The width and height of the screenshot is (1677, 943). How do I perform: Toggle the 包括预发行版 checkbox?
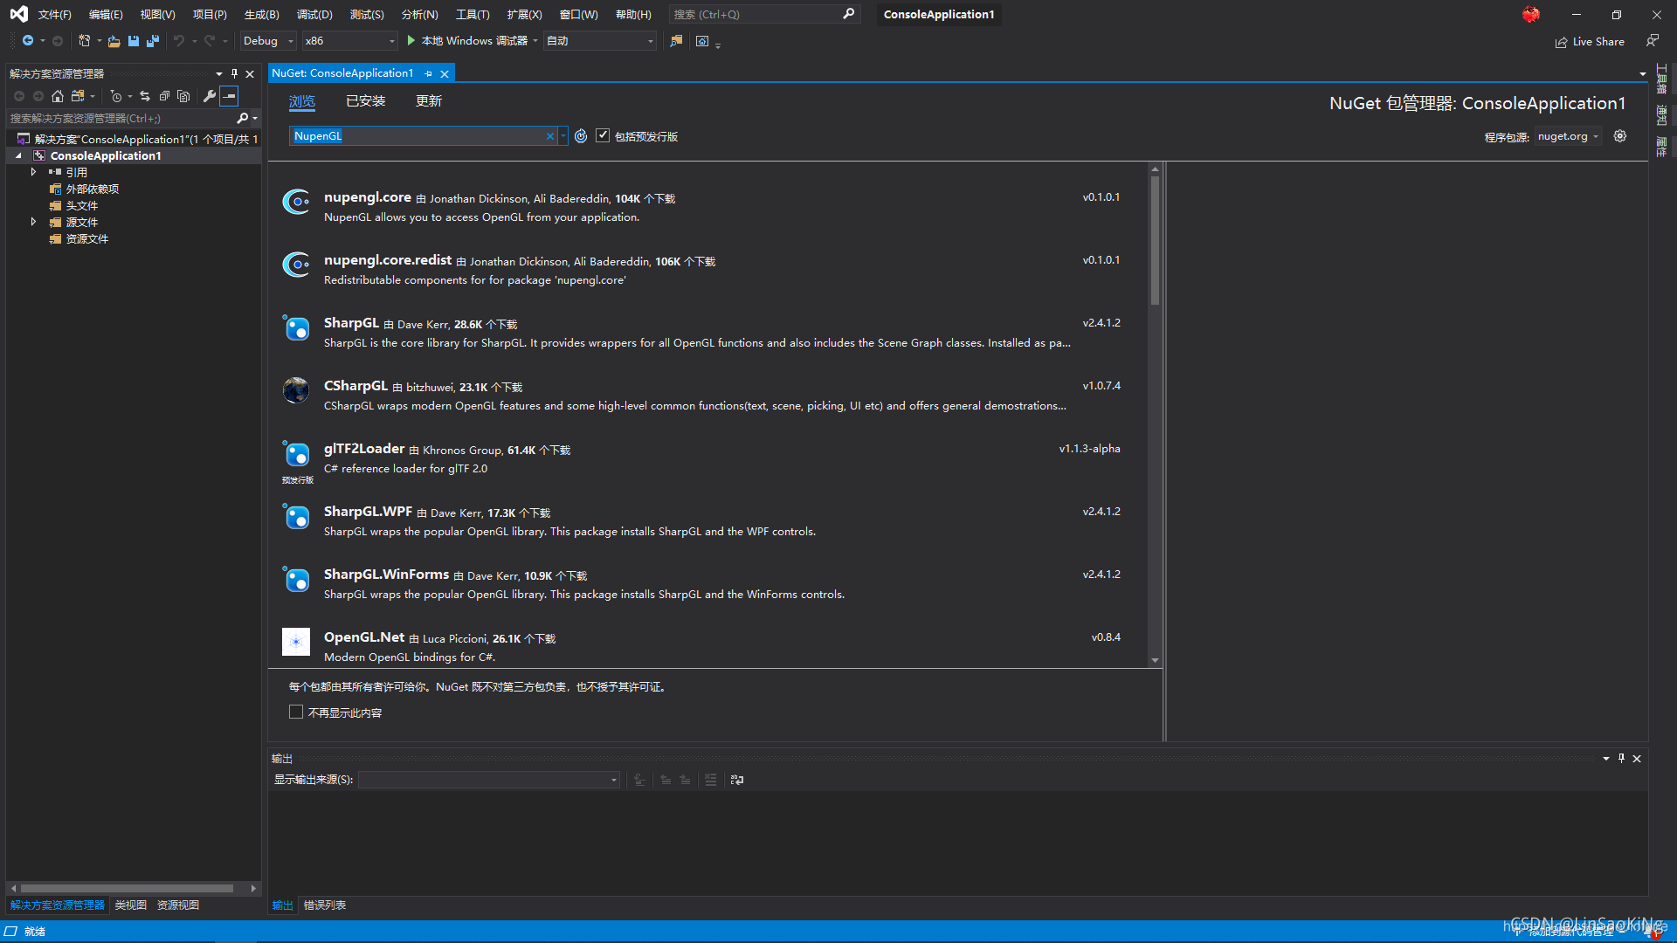coord(603,135)
